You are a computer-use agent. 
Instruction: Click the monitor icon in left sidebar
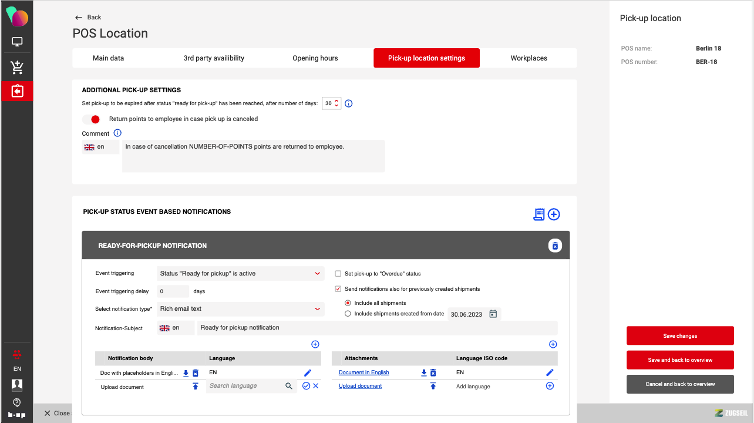[17, 42]
